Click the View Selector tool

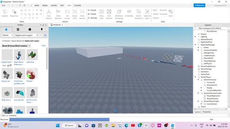click(49, 14)
